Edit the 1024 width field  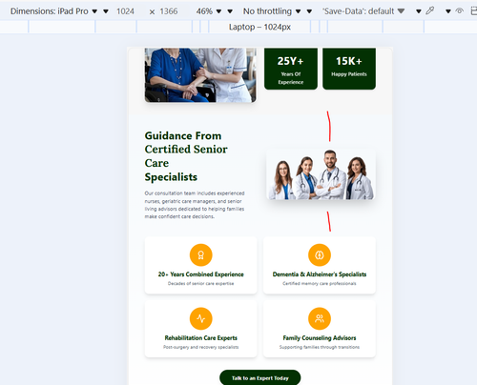(125, 11)
